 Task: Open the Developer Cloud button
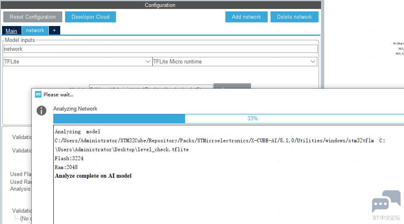[x=90, y=17]
